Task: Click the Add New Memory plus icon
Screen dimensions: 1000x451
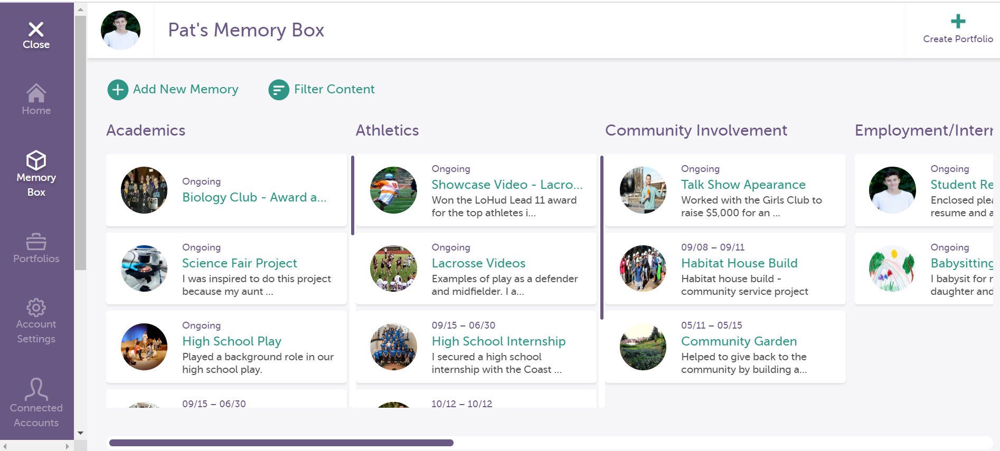Action: pyautogui.click(x=118, y=90)
